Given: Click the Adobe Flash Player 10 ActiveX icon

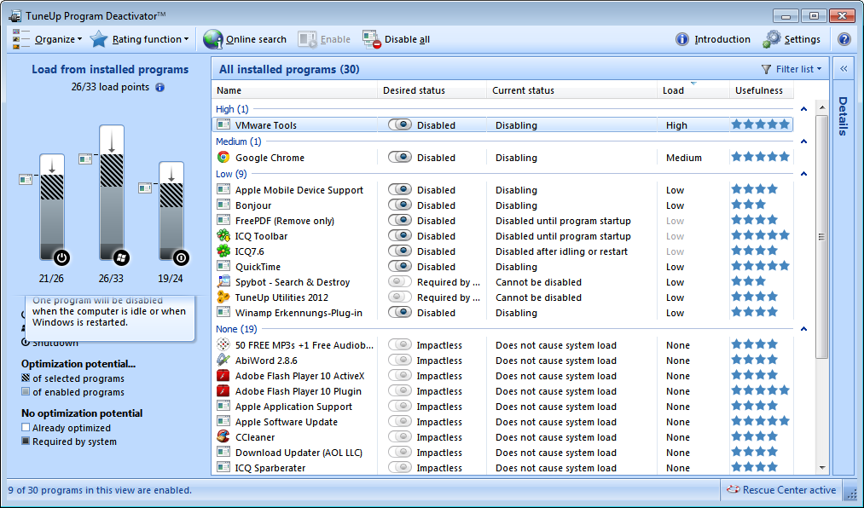Looking at the screenshot, I should click(x=223, y=376).
